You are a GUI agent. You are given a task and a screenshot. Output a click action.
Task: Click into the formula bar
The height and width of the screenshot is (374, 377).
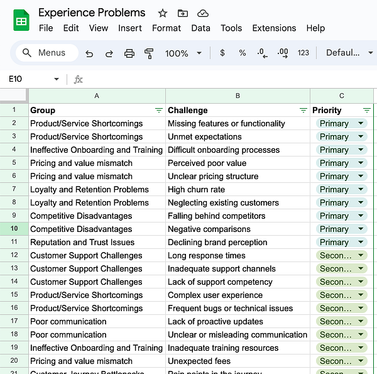(229, 79)
